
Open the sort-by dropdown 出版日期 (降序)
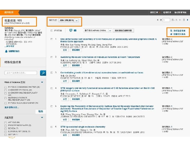tap(68, 20)
